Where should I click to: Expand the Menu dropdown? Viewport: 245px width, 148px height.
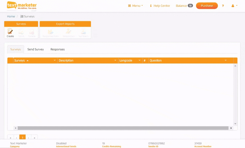(x=135, y=6)
